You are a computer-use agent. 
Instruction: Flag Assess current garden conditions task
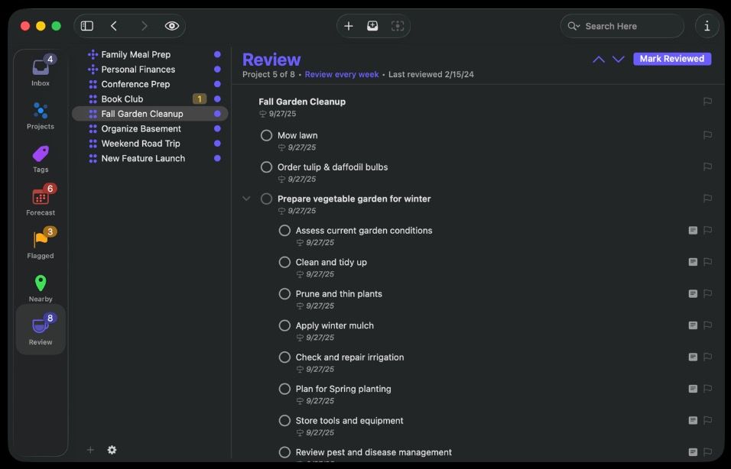[707, 231]
